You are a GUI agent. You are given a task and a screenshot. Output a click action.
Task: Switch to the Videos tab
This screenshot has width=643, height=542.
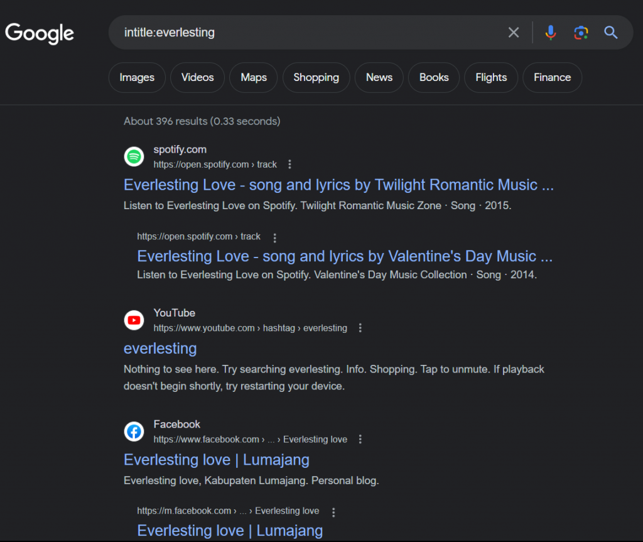[197, 77]
